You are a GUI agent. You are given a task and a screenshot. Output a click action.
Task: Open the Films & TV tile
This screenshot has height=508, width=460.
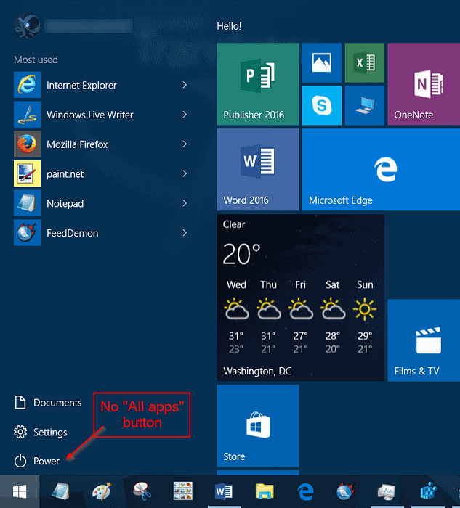click(423, 340)
